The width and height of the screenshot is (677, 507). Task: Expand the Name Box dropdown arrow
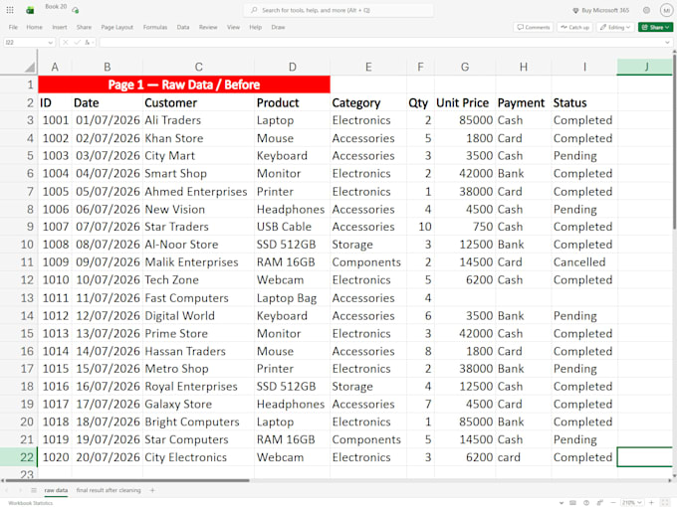[x=51, y=42]
